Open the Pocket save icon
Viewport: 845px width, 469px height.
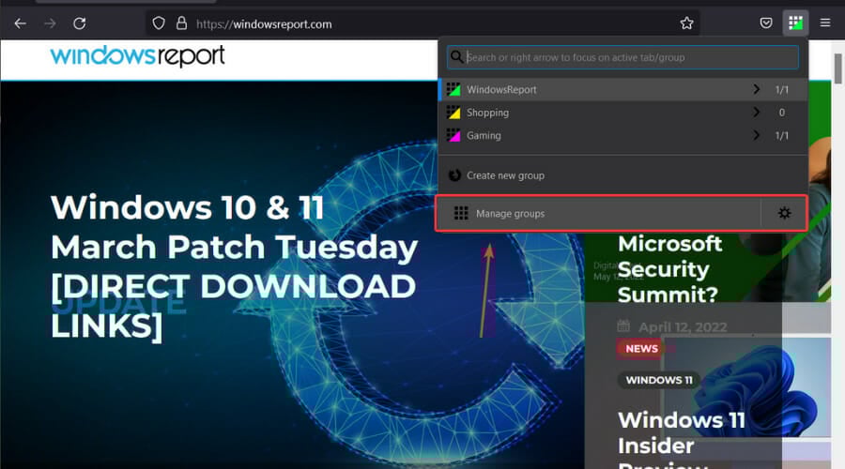[766, 23]
